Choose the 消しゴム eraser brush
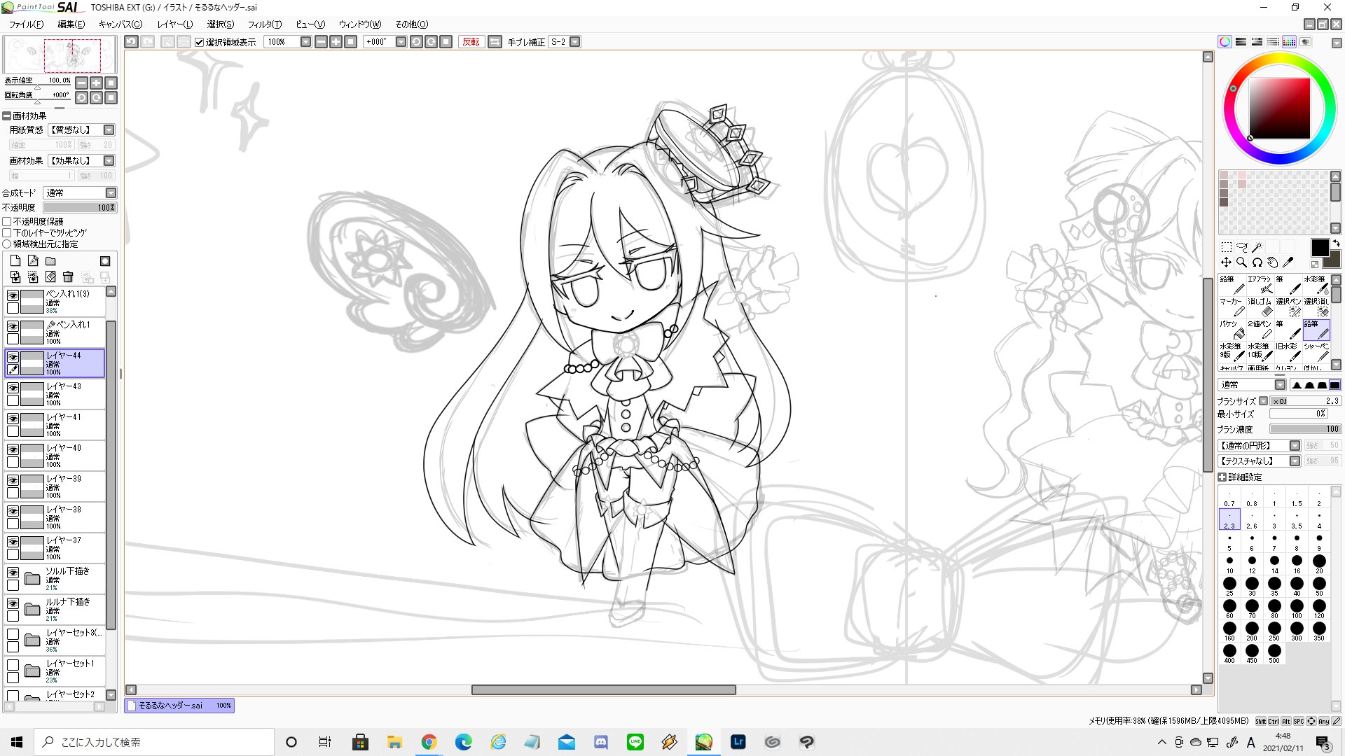Screen dimensions: 1345x756 (x=1260, y=307)
